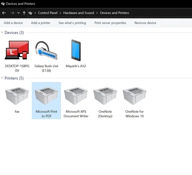This screenshot has height=175, width=192.
Task: Select the Galaxy Buds Live headset icon
Action: 46,50
